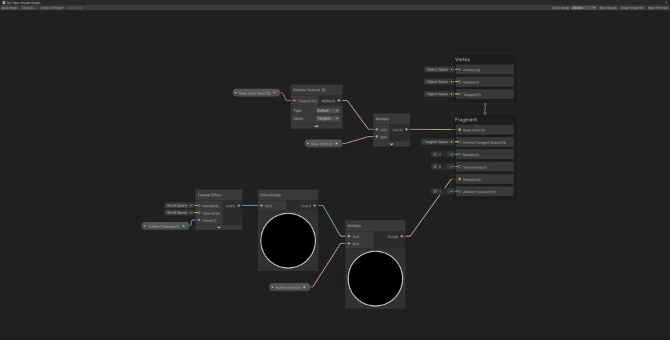Click the Fresnel Out(1) output port
Image resolution: width=670 pixels, height=340 pixels.
[239, 206]
